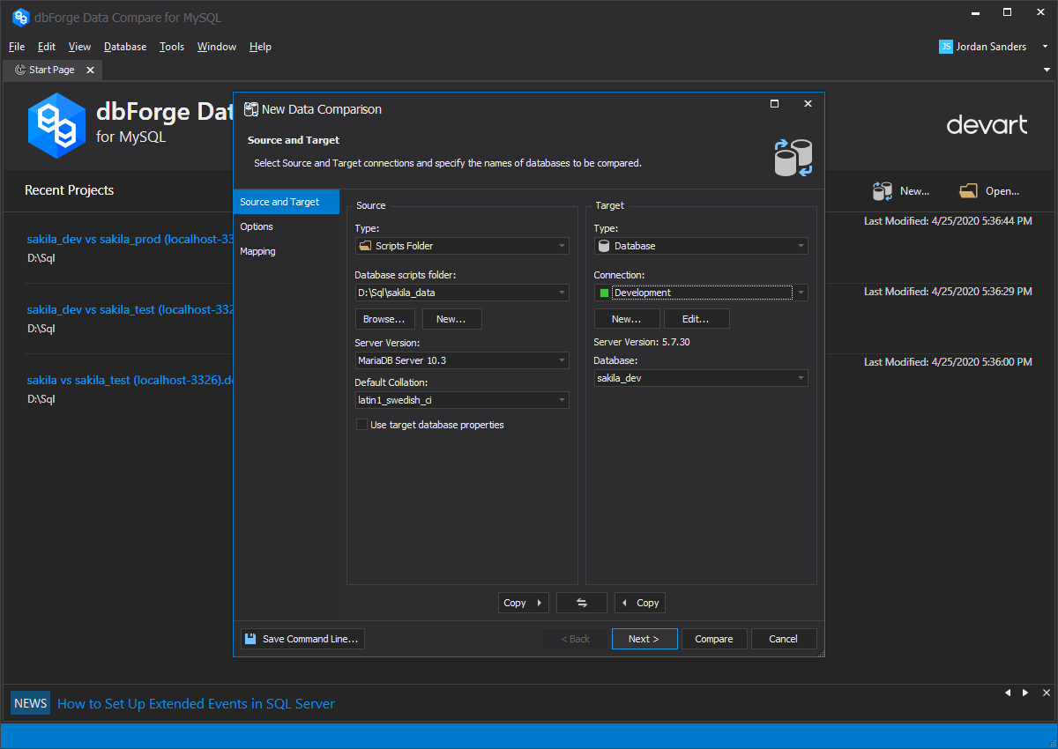This screenshot has width=1058, height=749.
Task: Show the next news item arrow
Action: tap(1024, 693)
